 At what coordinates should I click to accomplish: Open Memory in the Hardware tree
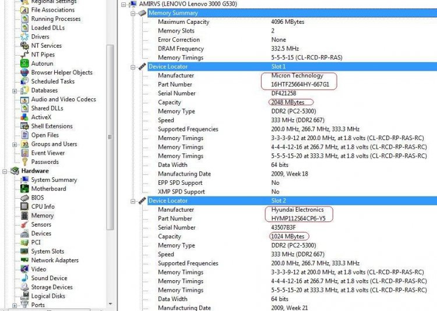point(42,216)
